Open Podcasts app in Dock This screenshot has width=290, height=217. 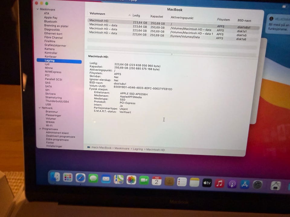click(x=232, y=184)
